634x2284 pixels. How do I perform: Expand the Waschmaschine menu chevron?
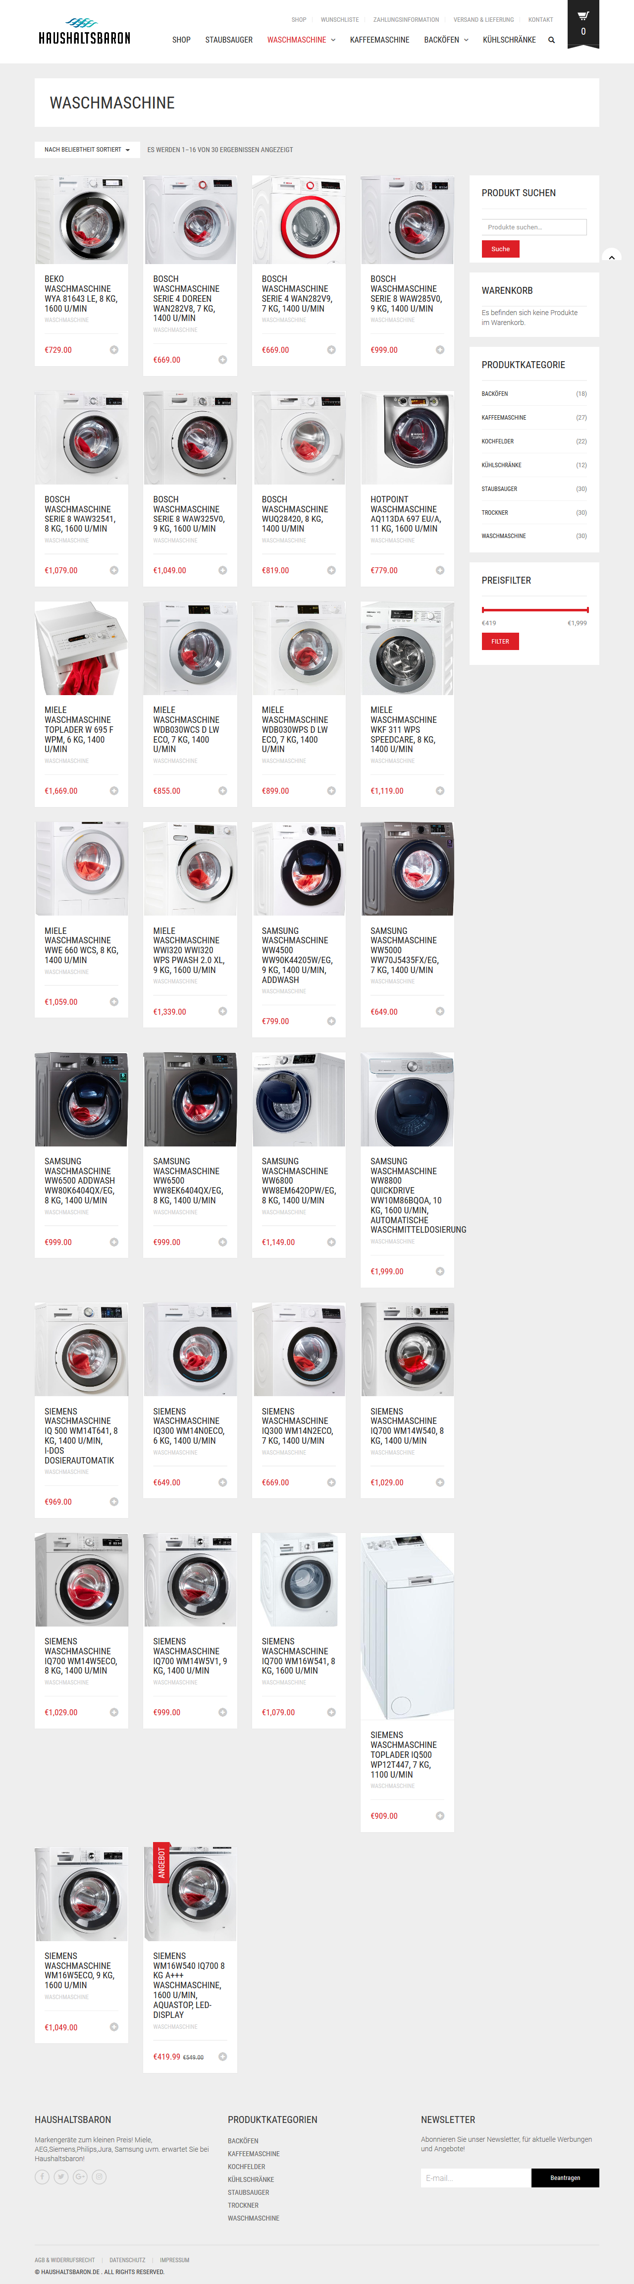[333, 40]
